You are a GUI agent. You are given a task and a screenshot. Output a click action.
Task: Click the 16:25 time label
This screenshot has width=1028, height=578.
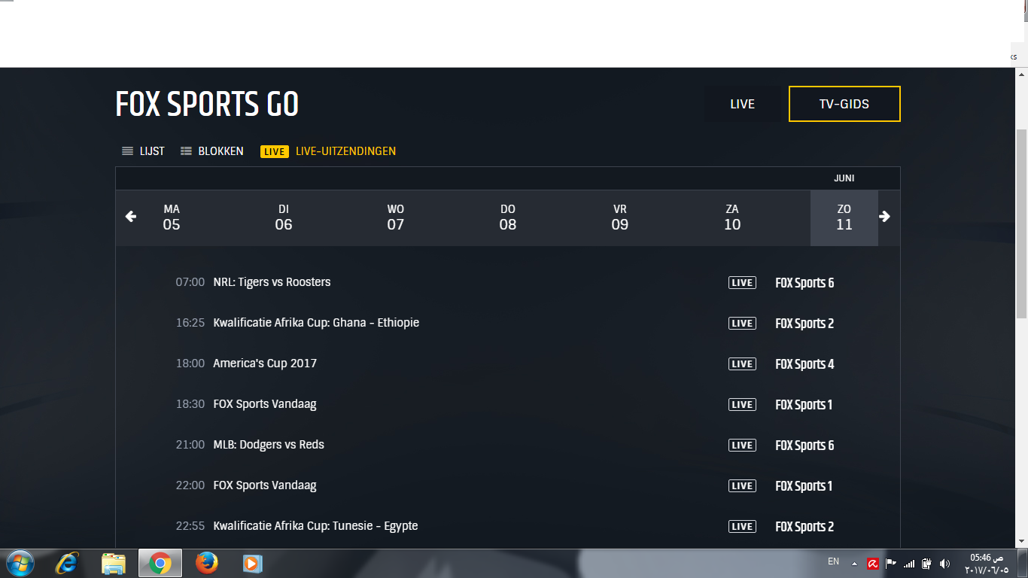point(190,323)
